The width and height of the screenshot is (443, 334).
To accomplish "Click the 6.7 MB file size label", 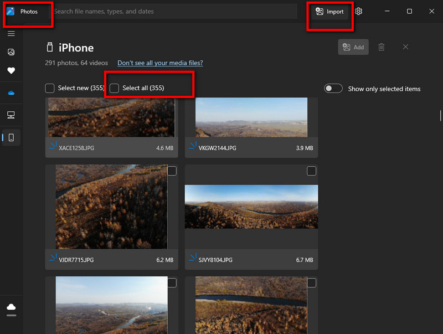I will coord(305,260).
